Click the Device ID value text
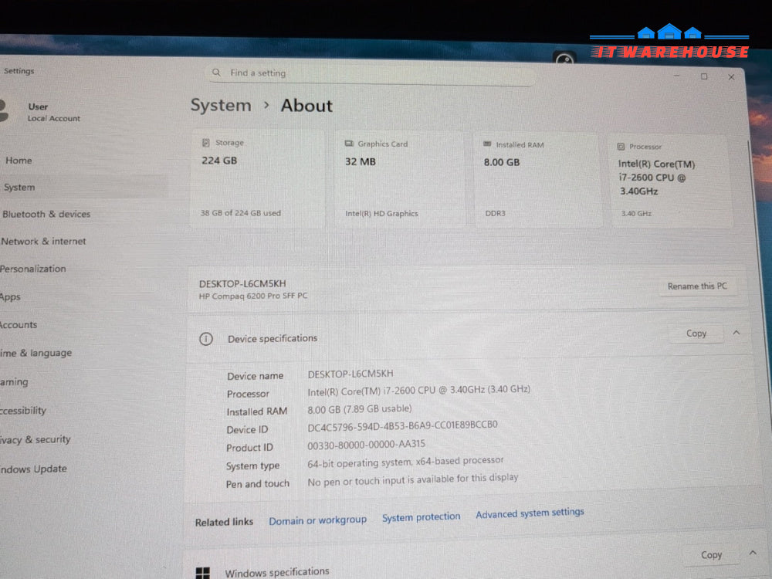The width and height of the screenshot is (772, 579). [402, 426]
